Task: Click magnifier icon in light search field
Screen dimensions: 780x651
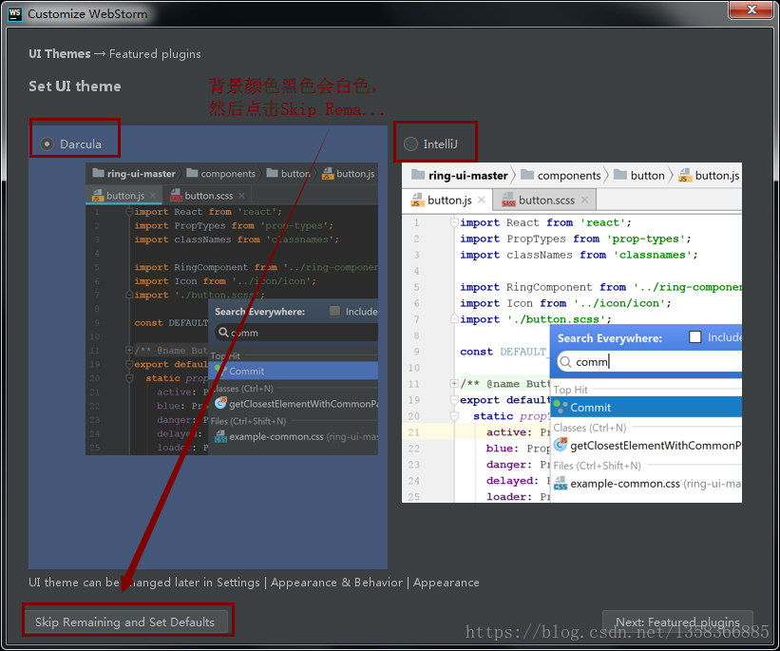Action: coord(565,362)
